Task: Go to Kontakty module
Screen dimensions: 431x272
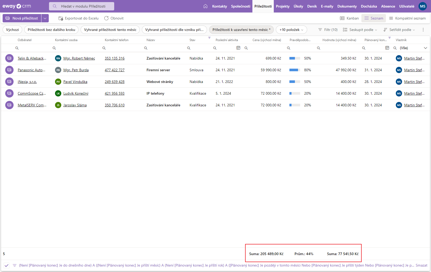Action: [220, 6]
